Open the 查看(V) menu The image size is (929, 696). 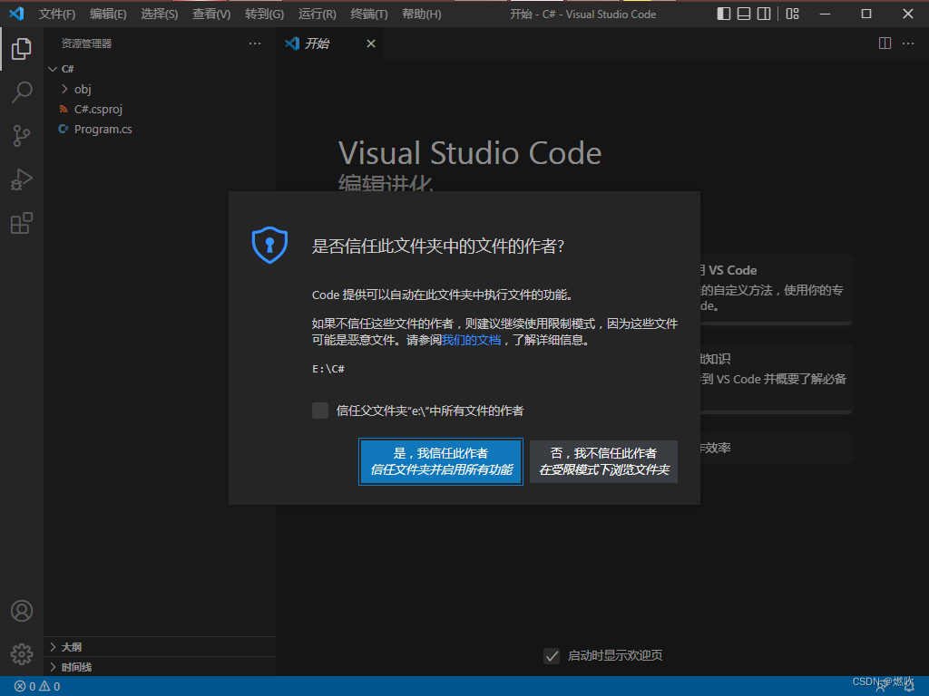coord(211,14)
